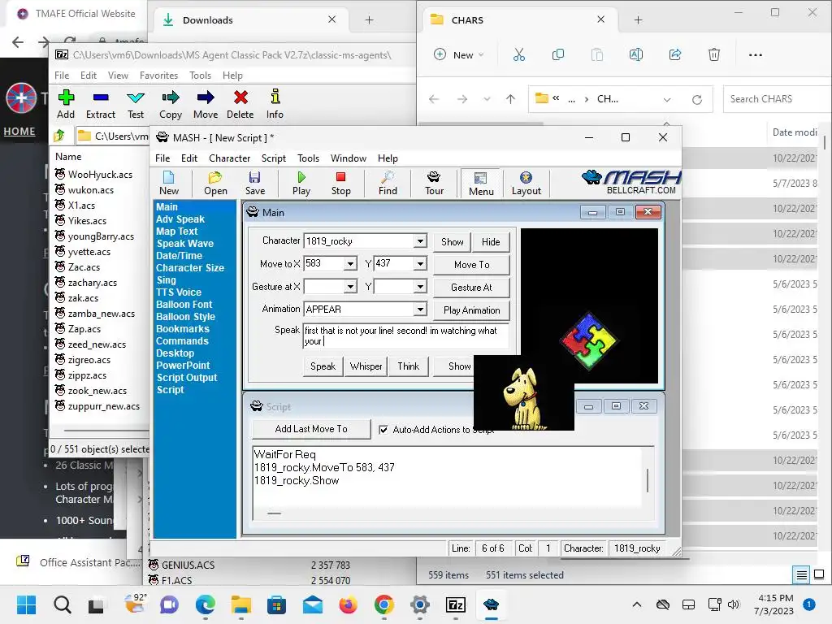This screenshot has height=624, width=832.
Task: Click the Cut icon in CHARS Explorer
Action: click(x=519, y=54)
